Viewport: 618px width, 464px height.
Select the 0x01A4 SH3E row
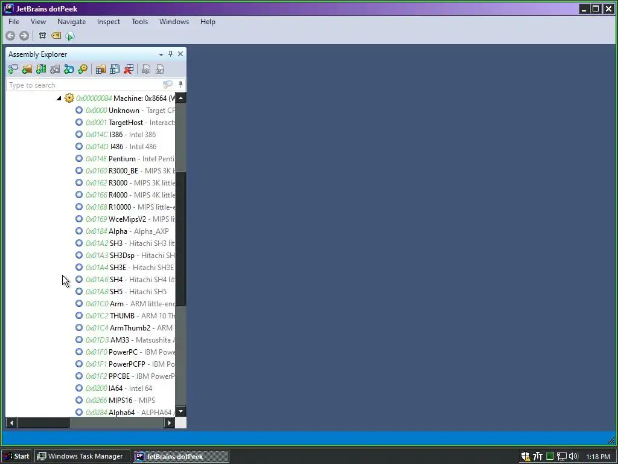pos(126,268)
